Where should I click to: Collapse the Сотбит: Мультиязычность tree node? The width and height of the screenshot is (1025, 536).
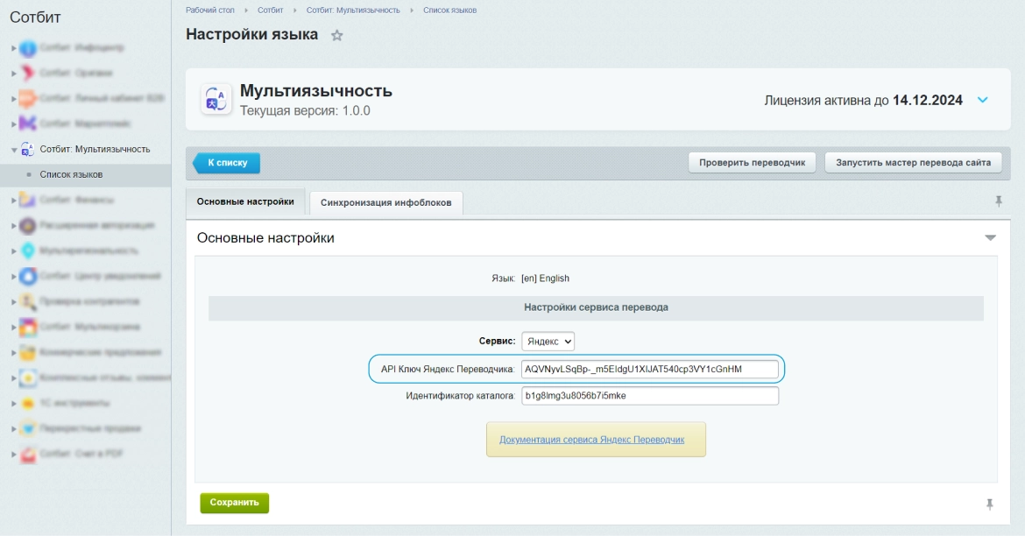[14, 150]
